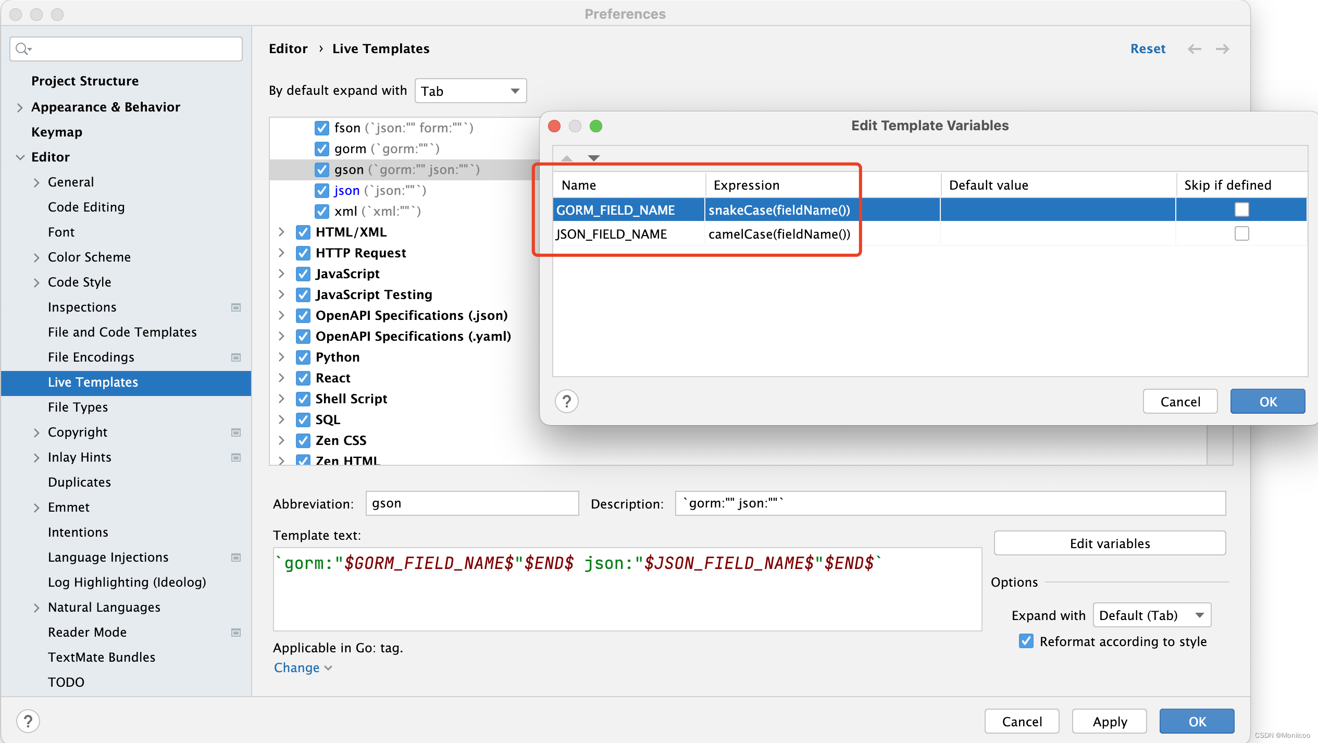The height and width of the screenshot is (743, 1318).
Task: Select File Types in the sidebar
Action: [78, 407]
